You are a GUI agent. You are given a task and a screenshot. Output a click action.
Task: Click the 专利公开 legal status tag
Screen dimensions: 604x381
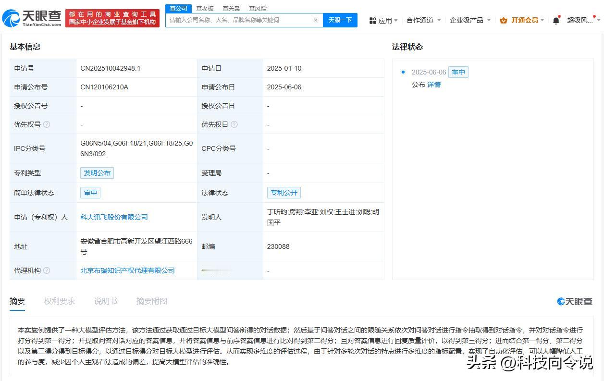(x=284, y=193)
